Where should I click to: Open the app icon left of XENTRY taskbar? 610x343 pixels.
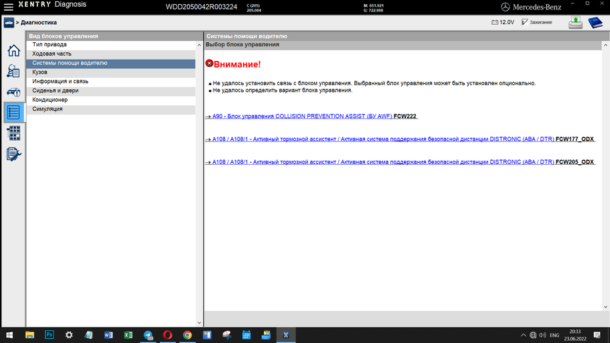click(266, 335)
